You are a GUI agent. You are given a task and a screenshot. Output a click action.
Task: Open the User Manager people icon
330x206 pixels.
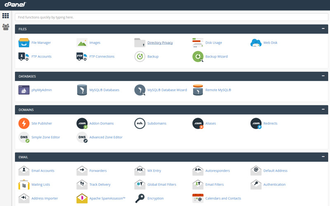pyautogui.click(x=6, y=27)
